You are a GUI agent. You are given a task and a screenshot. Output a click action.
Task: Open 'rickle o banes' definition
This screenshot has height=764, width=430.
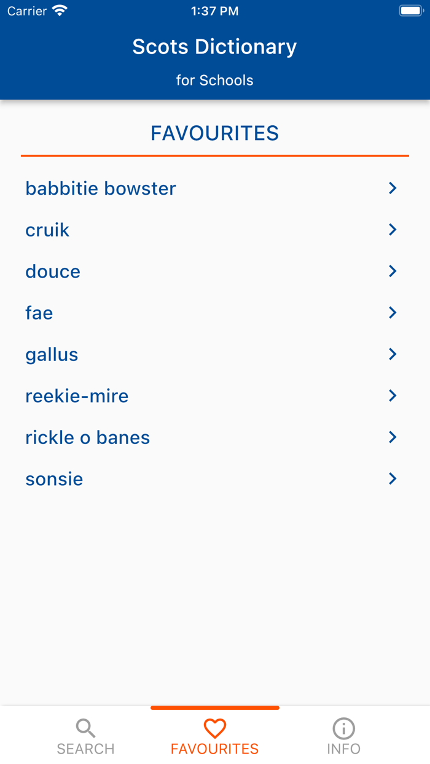point(87,437)
